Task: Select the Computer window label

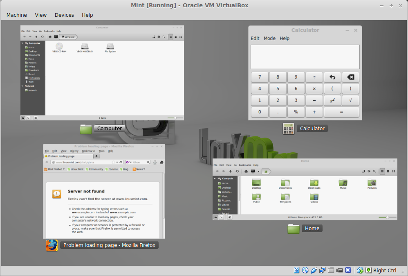Action: coord(109,129)
